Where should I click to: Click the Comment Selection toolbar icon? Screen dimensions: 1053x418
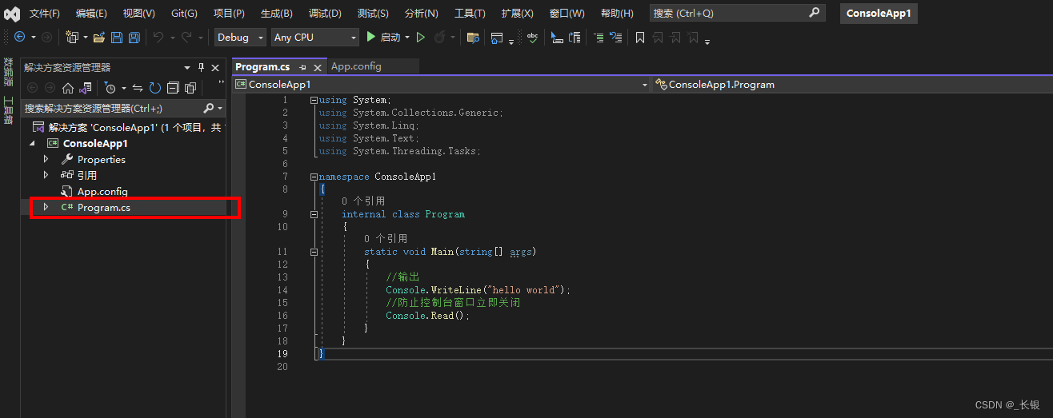599,38
